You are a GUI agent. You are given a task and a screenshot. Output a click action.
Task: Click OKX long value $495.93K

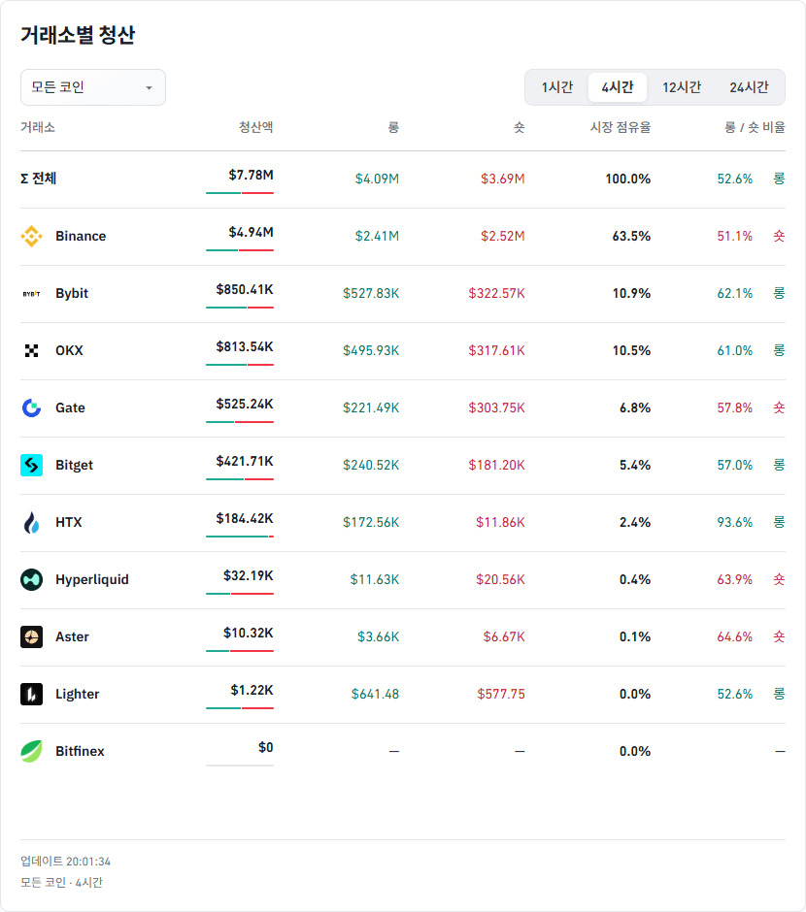point(371,350)
